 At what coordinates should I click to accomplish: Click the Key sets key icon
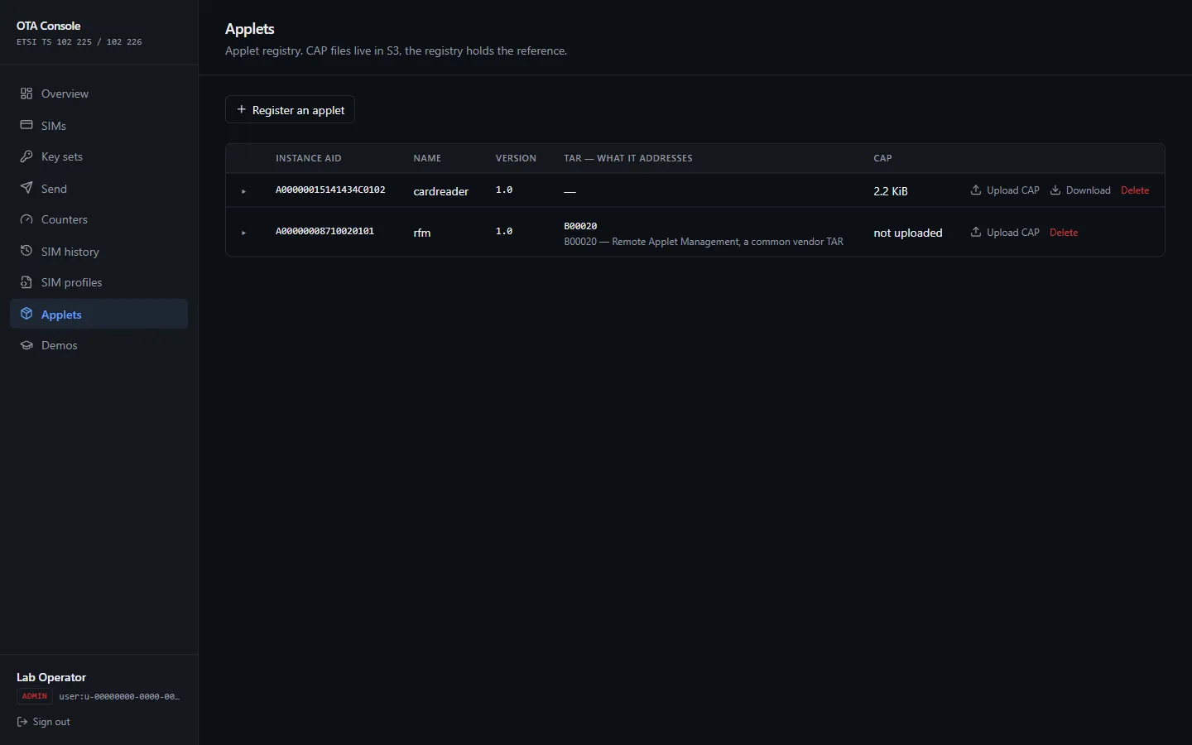26,156
